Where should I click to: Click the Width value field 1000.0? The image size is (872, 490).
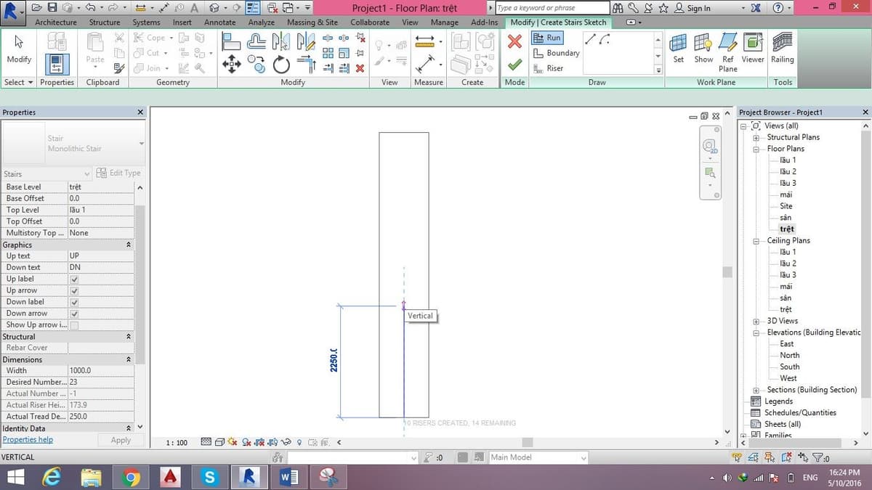[101, 371]
